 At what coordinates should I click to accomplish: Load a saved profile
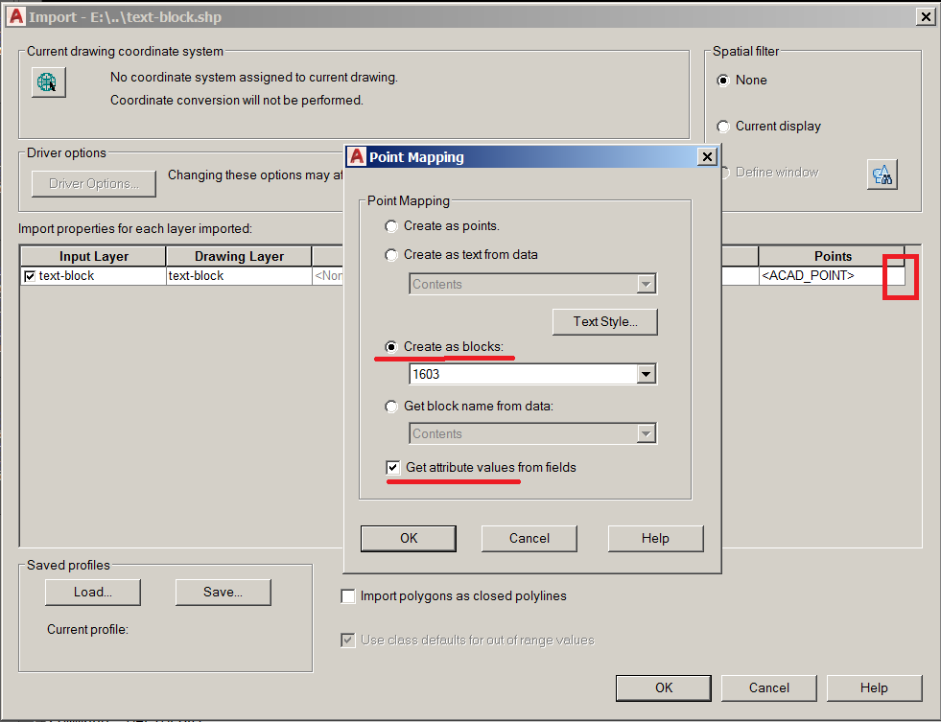(92, 592)
